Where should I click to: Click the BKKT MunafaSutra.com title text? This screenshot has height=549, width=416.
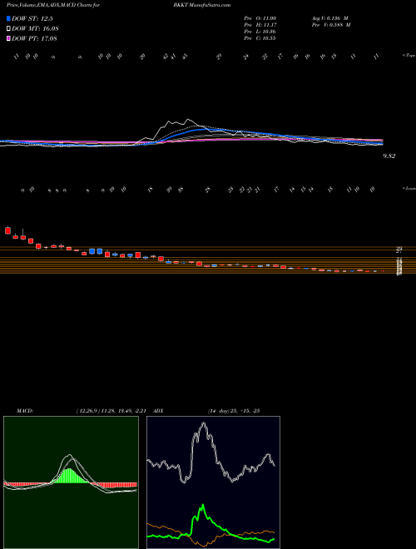[x=201, y=5]
